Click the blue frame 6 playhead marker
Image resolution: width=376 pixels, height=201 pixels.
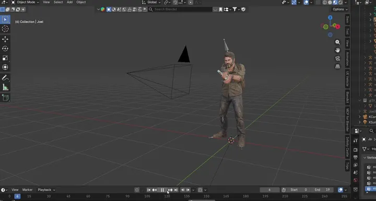(x=17, y=196)
